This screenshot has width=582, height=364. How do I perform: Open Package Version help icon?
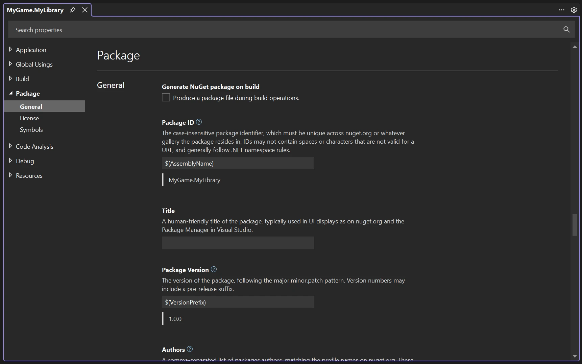214,269
